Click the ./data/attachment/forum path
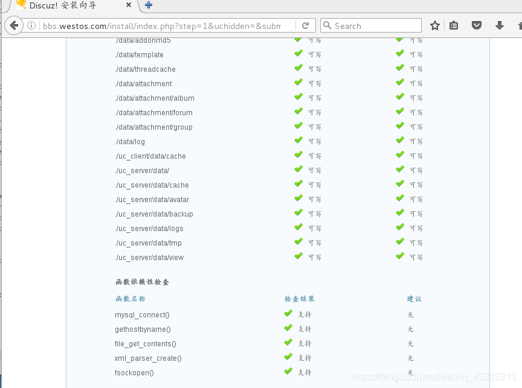 (154, 113)
